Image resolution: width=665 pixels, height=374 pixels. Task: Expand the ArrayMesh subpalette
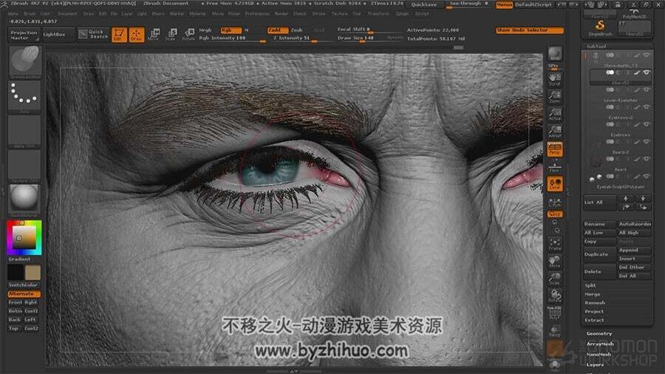point(600,344)
